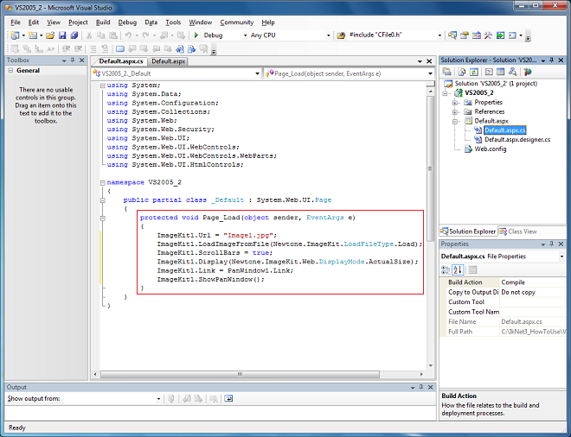Open the Tools menu
The height and width of the screenshot is (437, 571).
(173, 22)
